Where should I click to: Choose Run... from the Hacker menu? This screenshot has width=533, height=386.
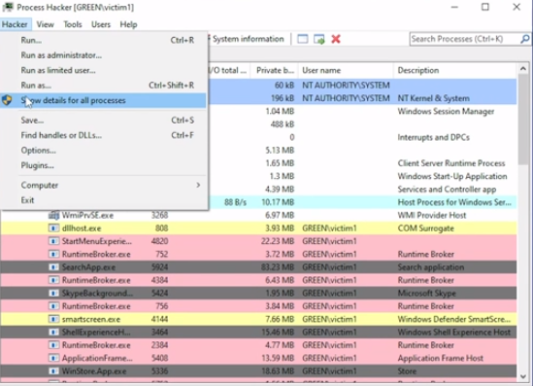(x=103, y=40)
